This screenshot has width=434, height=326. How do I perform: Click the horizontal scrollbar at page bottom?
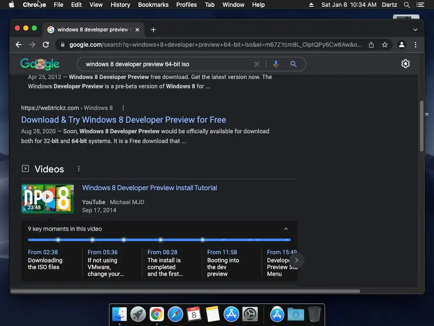point(186,291)
